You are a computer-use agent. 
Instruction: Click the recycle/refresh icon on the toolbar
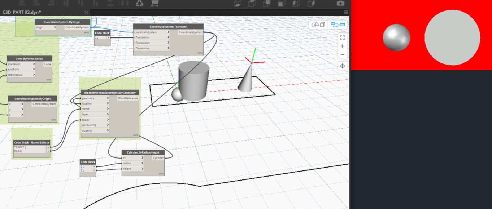point(139,3)
